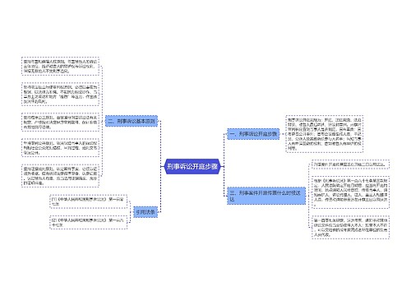The height and width of the screenshot is (296, 411).
Task: Select the bottom-right note about 送达诉讼文件
Action: click(x=350, y=227)
